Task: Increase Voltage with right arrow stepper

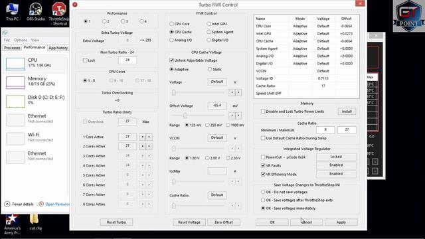Action: tap(238, 92)
